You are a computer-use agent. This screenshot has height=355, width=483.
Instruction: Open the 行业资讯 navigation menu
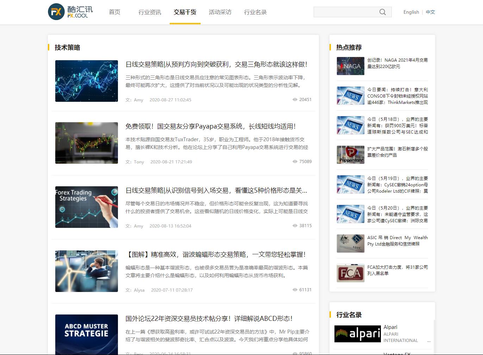tap(149, 12)
